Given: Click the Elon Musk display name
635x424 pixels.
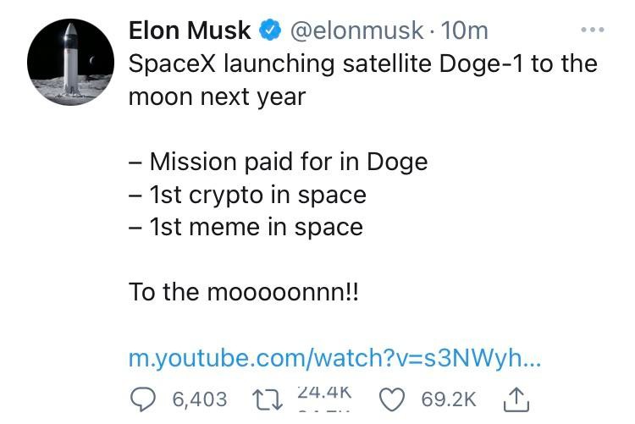Looking at the screenshot, I should pyautogui.click(x=190, y=30).
